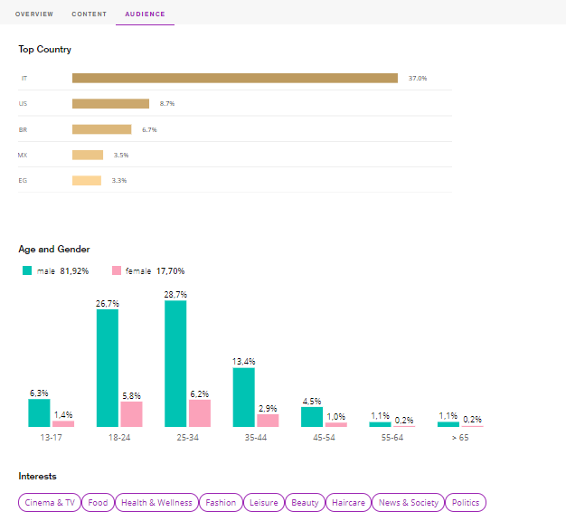Switch to the Overview tab
Image resolution: width=566 pixels, height=521 pixels.
[x=34, y=14]
